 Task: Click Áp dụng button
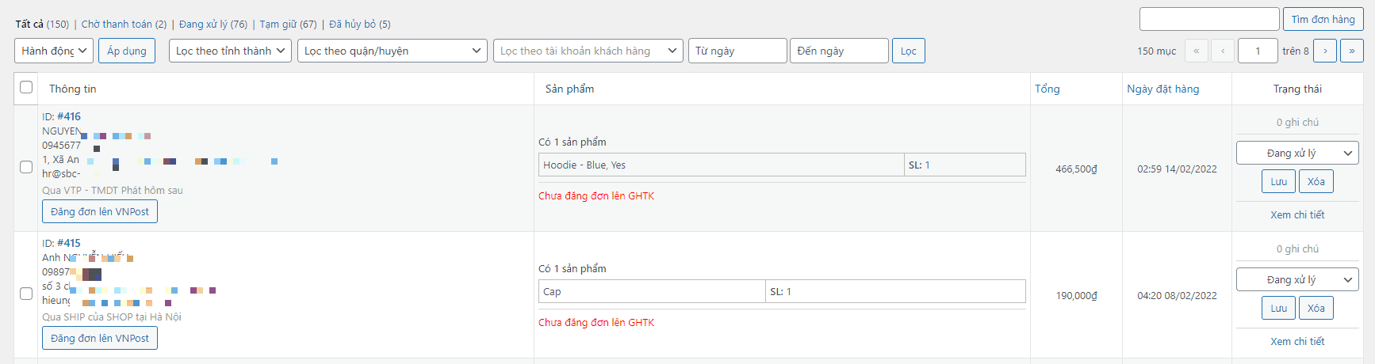click(x=127, y=51)
